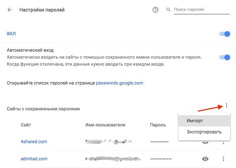Open the 4shared.com site link
236x168 pixels.
34,141
